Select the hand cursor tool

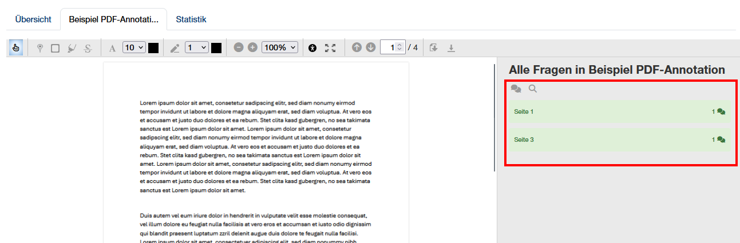click(15, 48)
